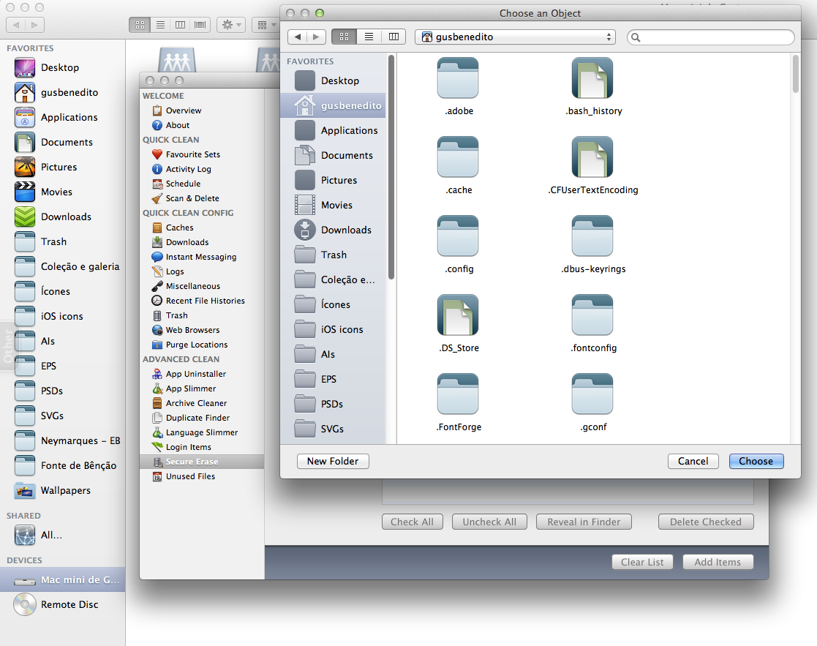The height and width of the screenshot is (646, 817).
Task: Click the New Folder button
Action: click(x=333, y=461)
